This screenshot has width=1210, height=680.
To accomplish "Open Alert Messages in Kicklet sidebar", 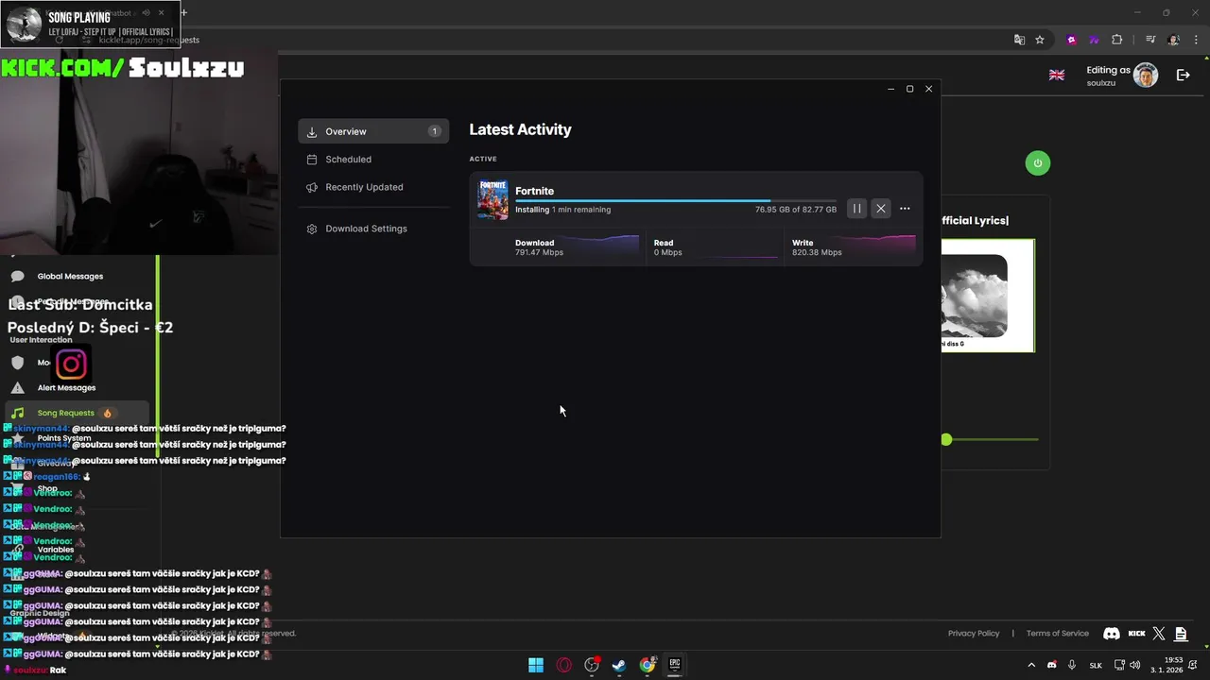I will point(66,387).
